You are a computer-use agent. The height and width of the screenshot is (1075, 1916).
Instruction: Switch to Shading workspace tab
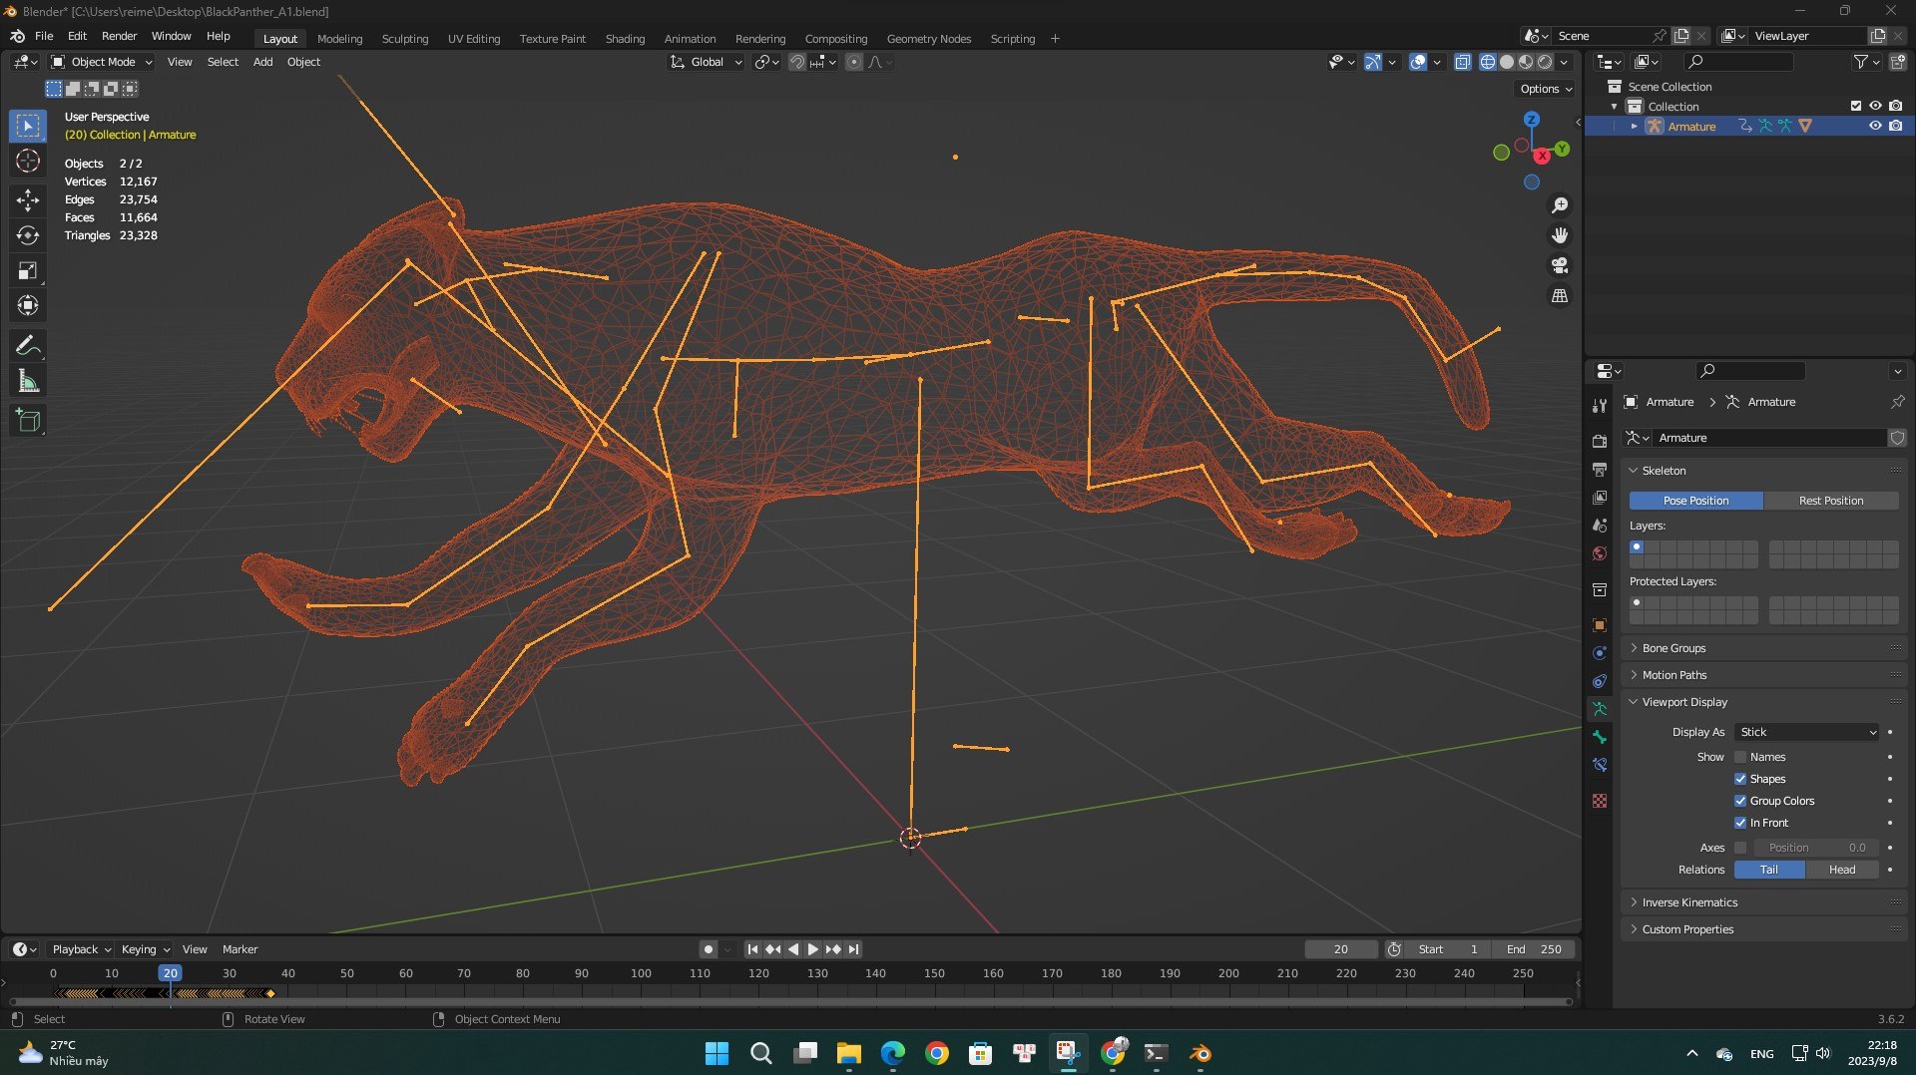pyautogui.click(x=625, y=39)
